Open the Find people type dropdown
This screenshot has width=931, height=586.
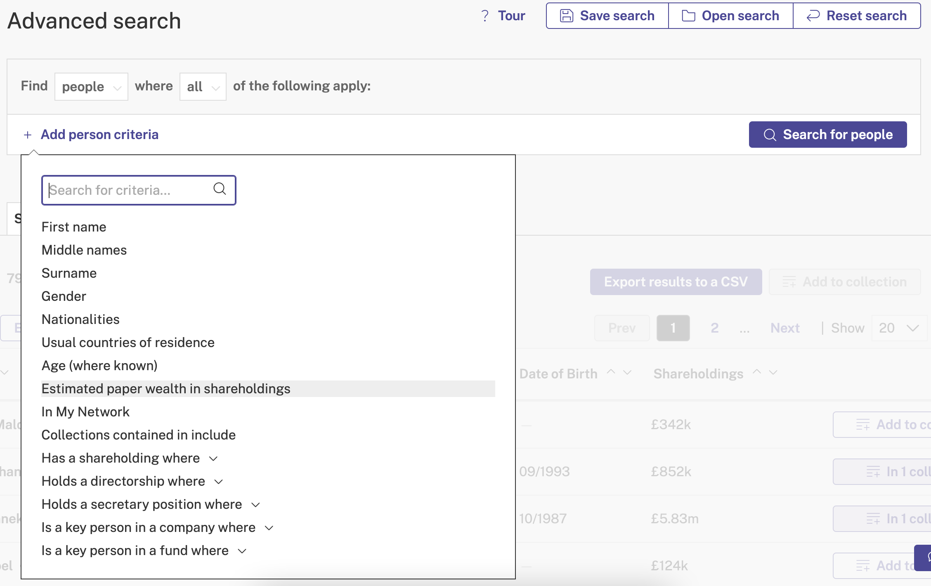[91, 86]
